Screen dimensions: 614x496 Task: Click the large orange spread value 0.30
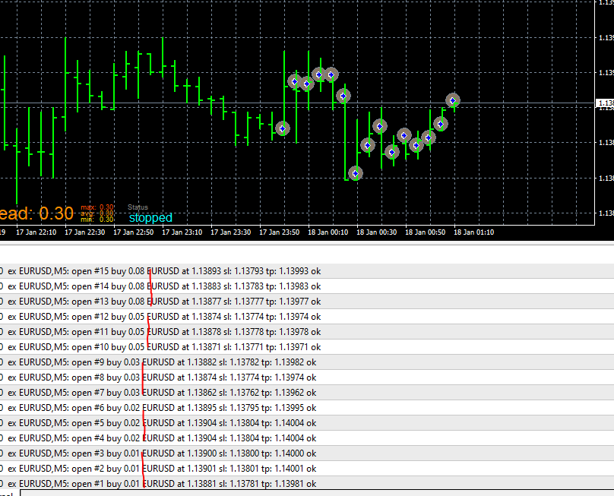[x=56, y=213]
